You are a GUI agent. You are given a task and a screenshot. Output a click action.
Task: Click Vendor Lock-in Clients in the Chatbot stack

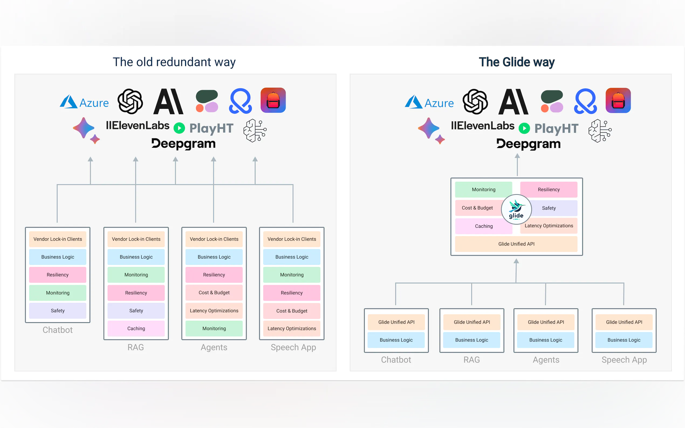(x=57, y=239)
